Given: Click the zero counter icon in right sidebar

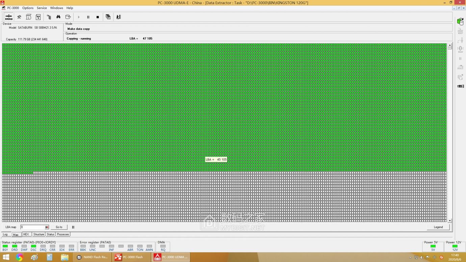Looking at the screenshot, I should tap(460, 49).
